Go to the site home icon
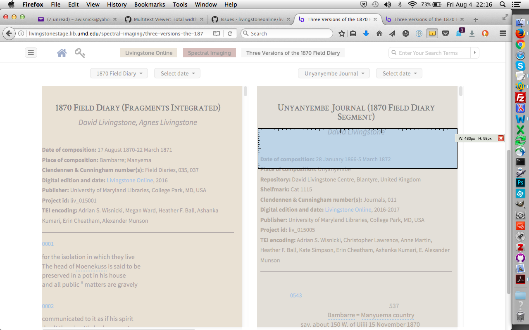This screenshot has height=330, width=529. [x=62, y=53]
